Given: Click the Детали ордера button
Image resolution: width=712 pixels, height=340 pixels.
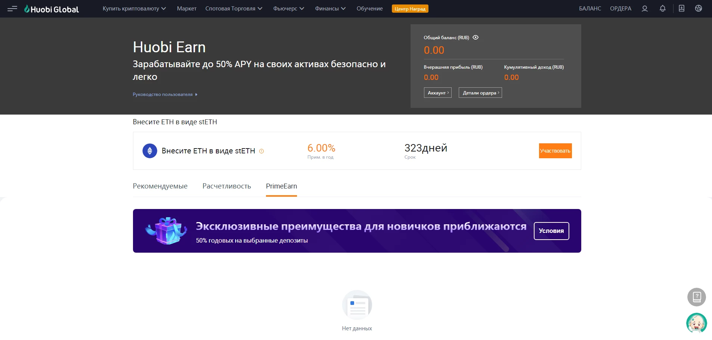Looking at the screenshot, I should click(480, 93).
